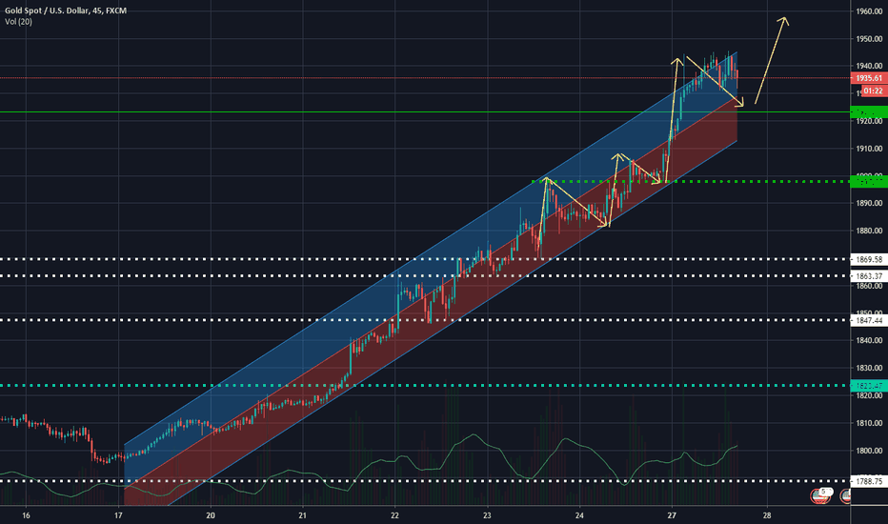Click the 1950.00 price axis label
The width and height of the screenshot is (888, 524).
pos(869,39)
